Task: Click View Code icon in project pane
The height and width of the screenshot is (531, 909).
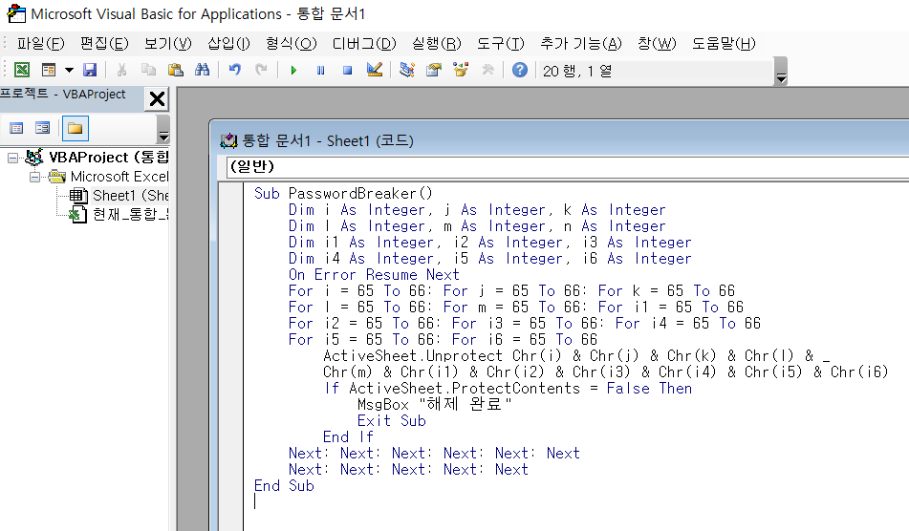Action: pyautogui.click(x=16, y=128)
